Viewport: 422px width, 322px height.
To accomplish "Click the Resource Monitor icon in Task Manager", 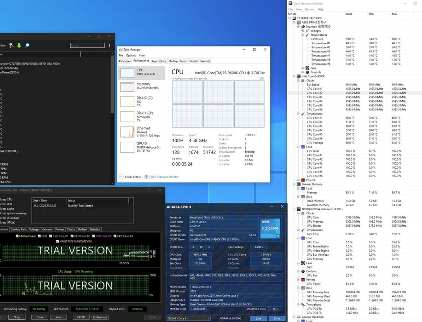I will tap(146, 177).
